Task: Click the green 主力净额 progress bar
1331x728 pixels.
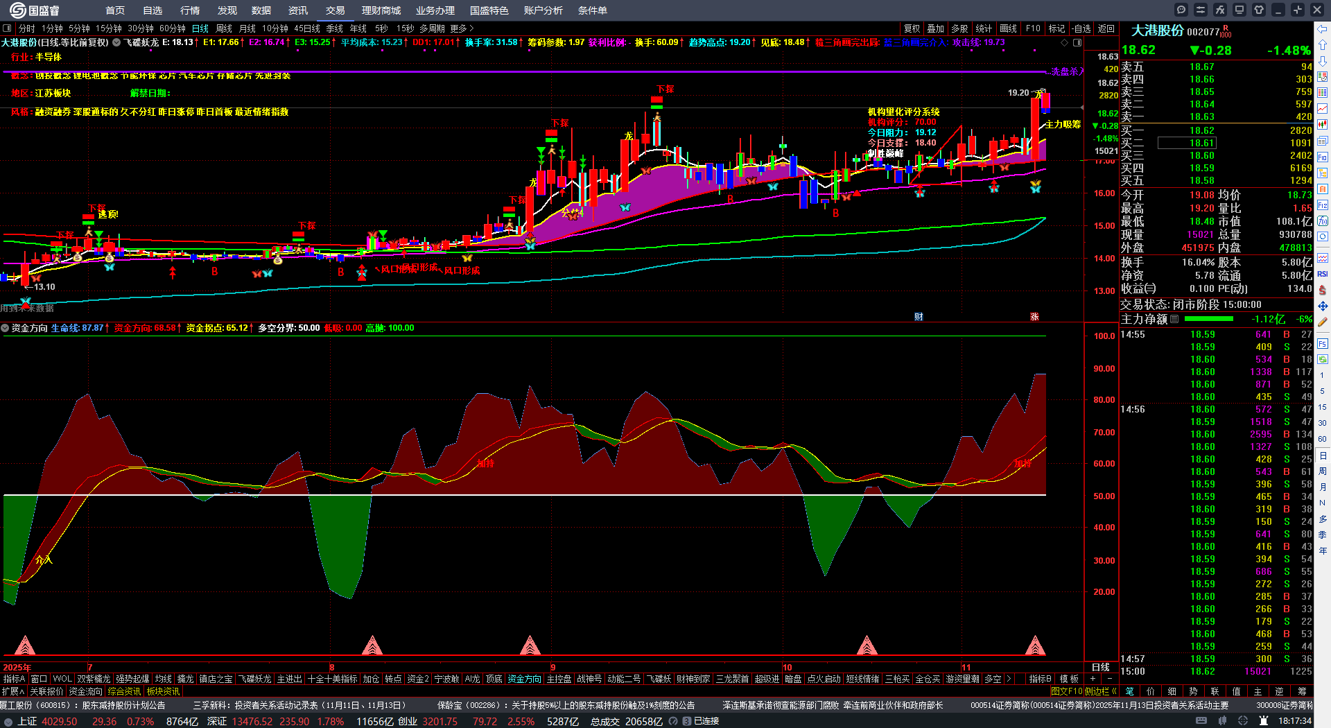Action: point(1209,319)
